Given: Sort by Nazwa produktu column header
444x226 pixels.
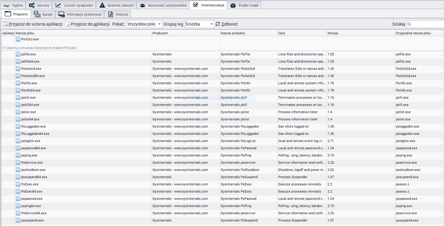Looking at the screenshot, I should 249,33.
